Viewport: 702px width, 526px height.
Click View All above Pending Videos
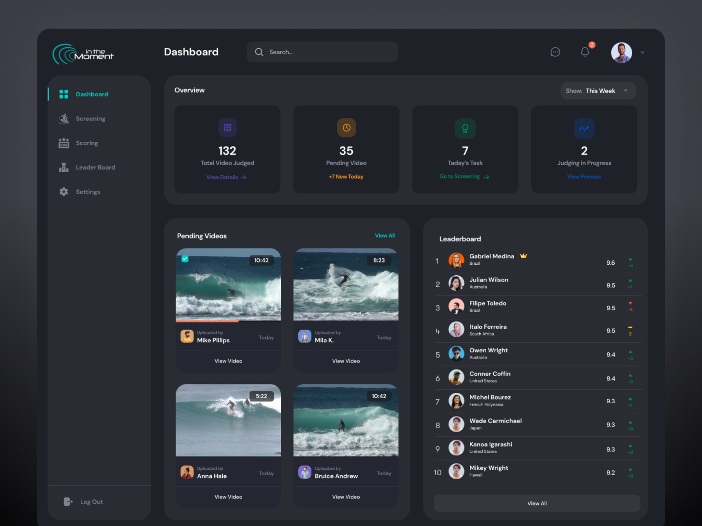click(x=385, y=235)
